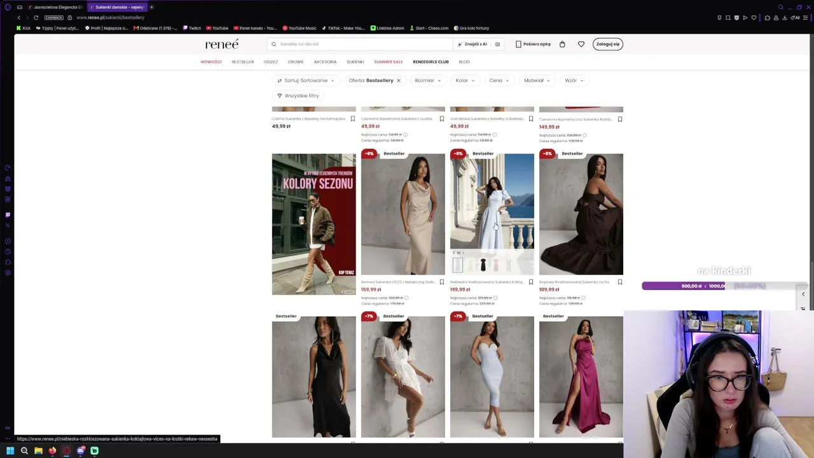Go to the NOWOŚCI menu
Viewport: 814px width, 458px height.
click(x=211, y=62)
